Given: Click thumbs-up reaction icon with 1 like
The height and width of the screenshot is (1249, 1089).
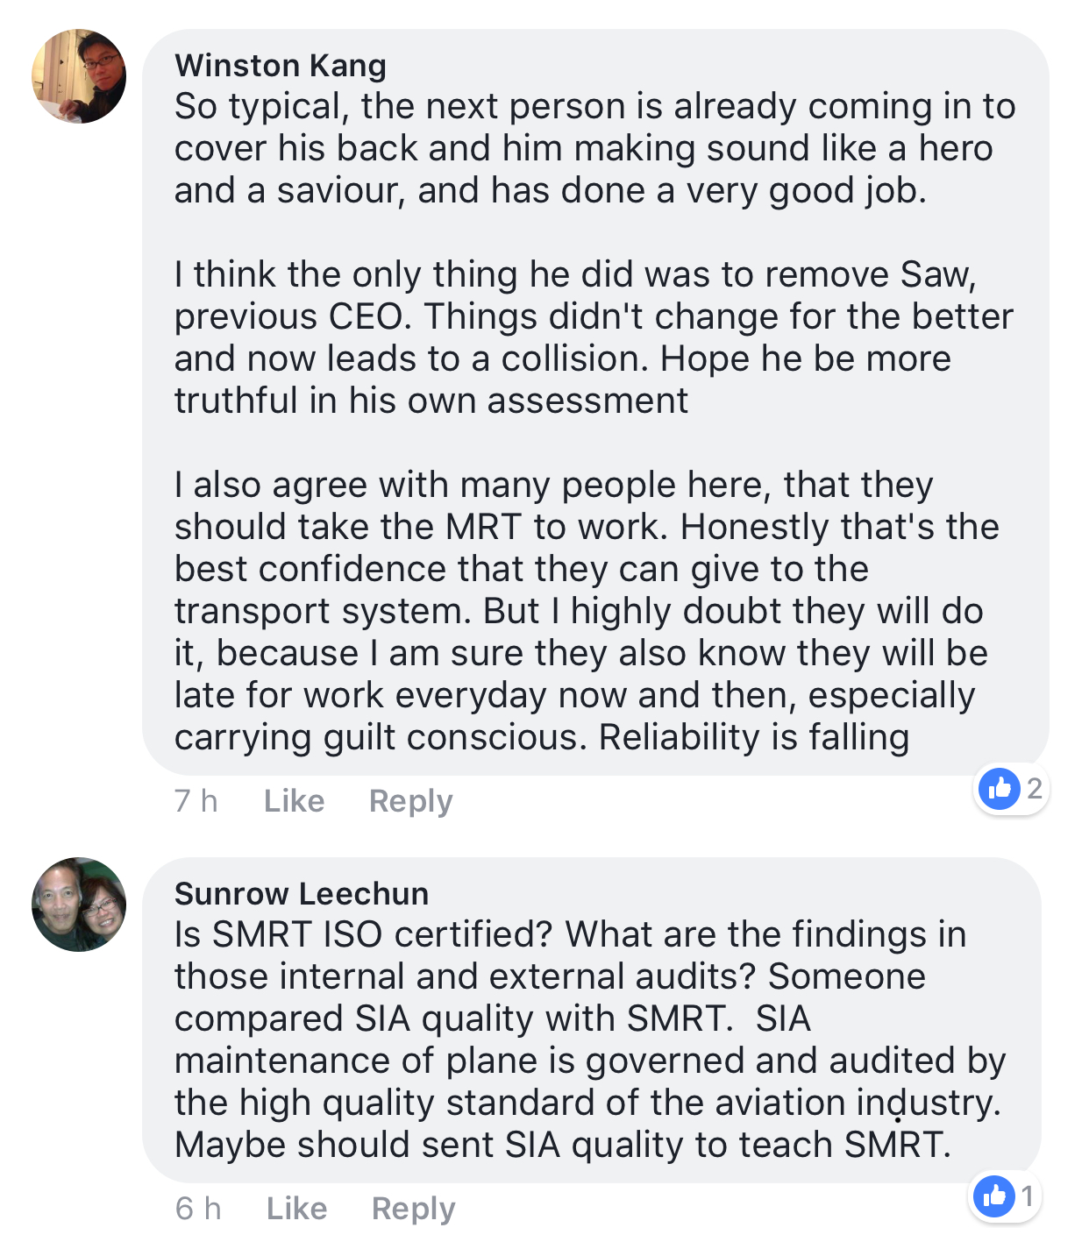Looking at the screenshot, I should [994, 1196].
